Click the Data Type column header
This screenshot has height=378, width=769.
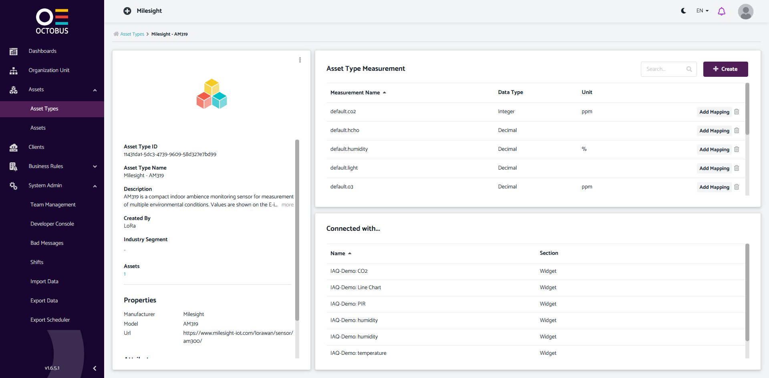(510, 92)
